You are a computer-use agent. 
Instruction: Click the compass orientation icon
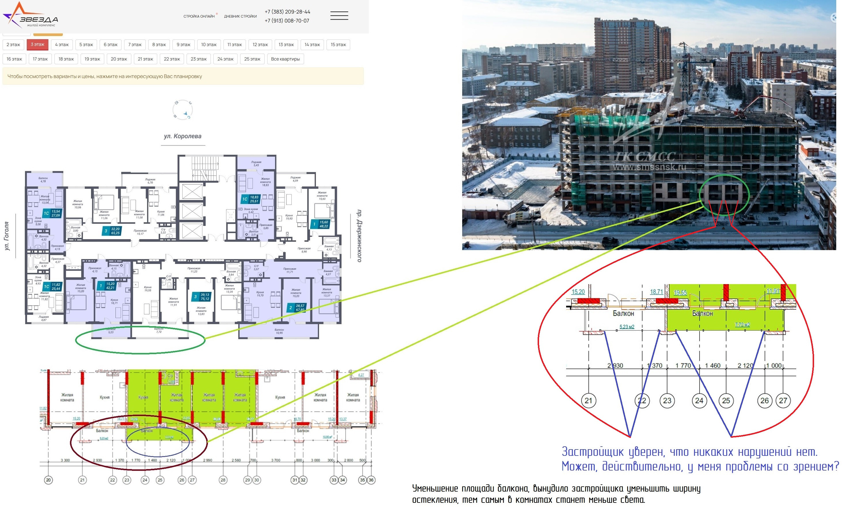click(183, 110)
